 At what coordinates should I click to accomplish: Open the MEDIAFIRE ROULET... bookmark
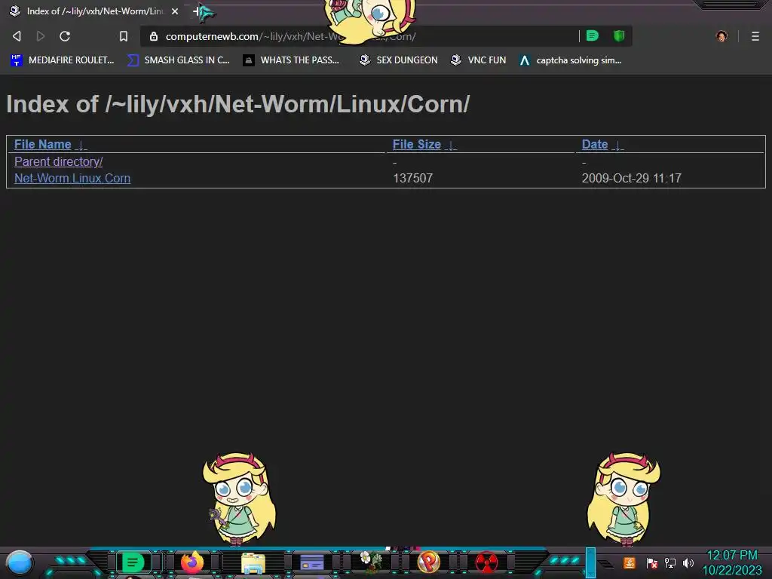point(62,60)
